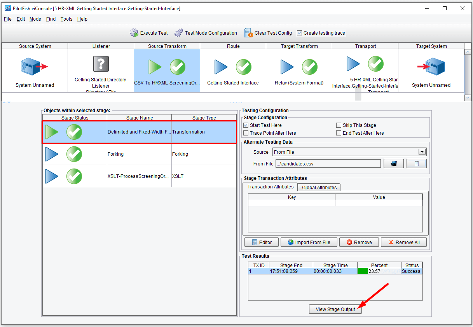Select the Relay (System Format) label
This screenshot has width=473, height=327.
tap(299, 83)
